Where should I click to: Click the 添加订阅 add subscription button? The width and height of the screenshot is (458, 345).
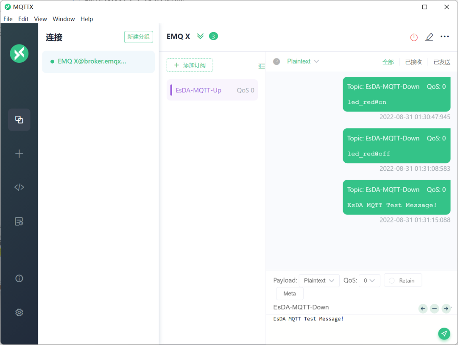coord(190,65)
